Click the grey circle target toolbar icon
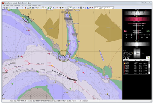The height and width of the screenshot is (104, 154). click(x=36, y=8)
